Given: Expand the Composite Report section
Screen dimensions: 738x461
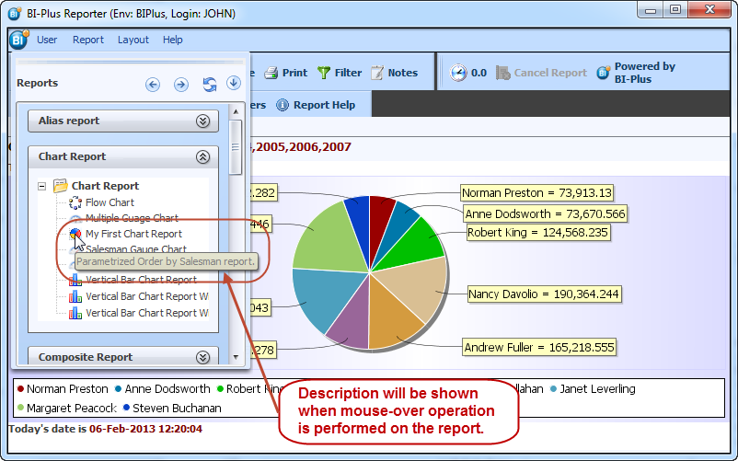Looking at the screenshot, I should (x=202, y=357).
